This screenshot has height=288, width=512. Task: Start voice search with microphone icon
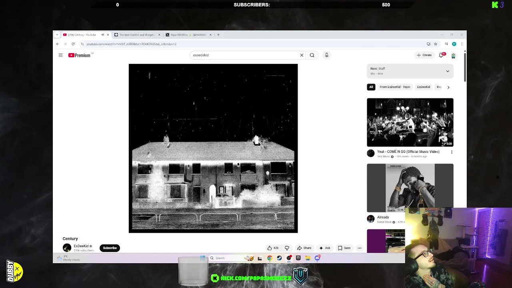[326, 55]
